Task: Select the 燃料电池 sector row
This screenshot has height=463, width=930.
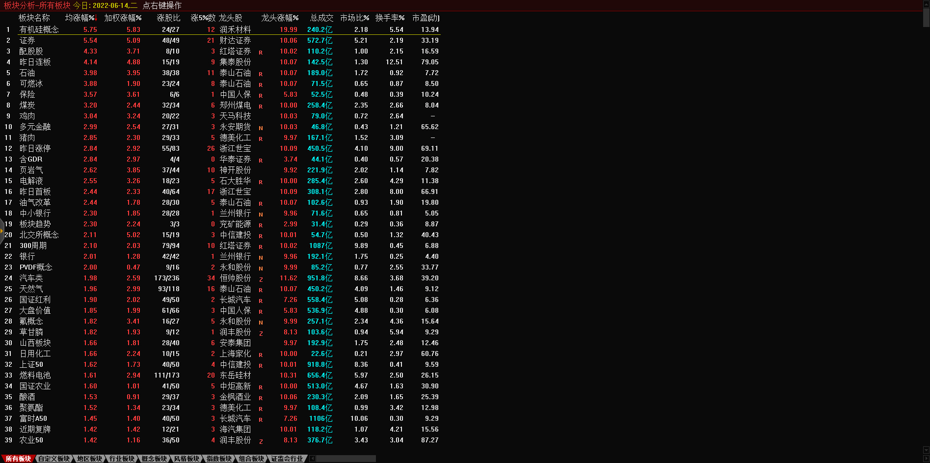Action: (x=35, y=375)
